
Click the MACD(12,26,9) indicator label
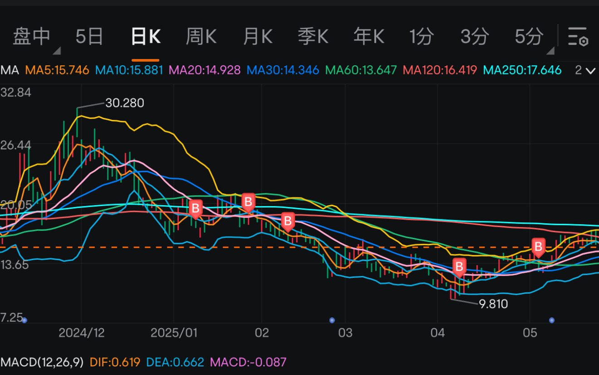[42, 362]
